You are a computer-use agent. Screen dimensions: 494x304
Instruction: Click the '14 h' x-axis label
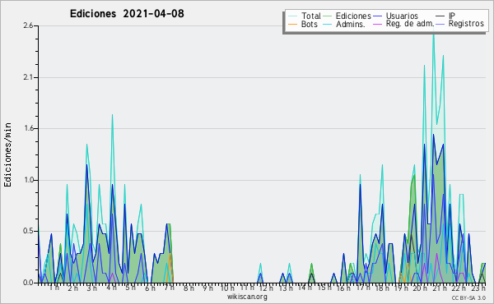click(305, 288)
